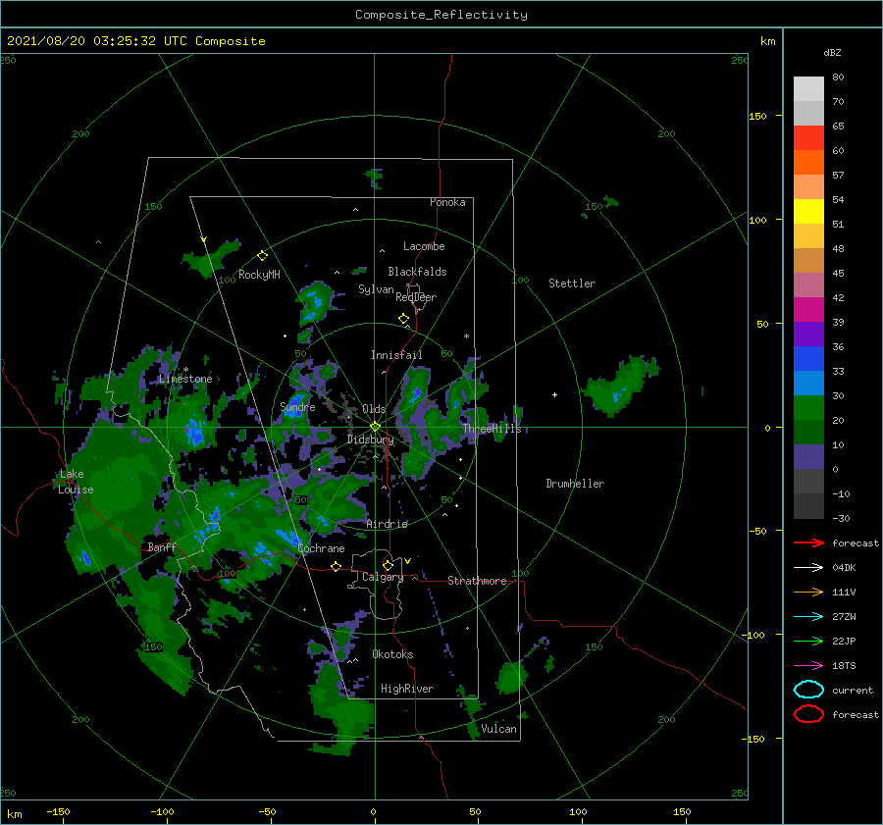Click the Banff label
The width and height of the screenshot is (883, 825).
[x=162, y=547]
